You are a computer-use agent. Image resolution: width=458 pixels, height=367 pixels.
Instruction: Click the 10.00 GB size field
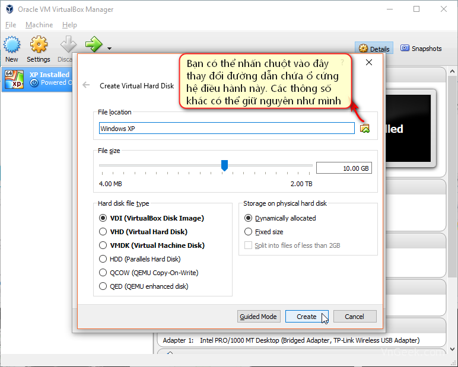pyautogui.click(x=344, y=168)
